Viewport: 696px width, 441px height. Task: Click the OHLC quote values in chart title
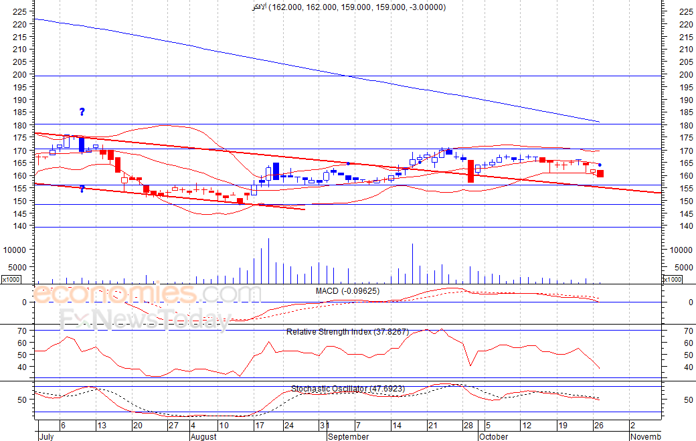point(357,7)
